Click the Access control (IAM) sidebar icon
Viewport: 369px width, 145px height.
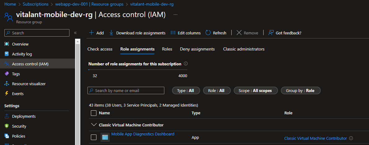(x=7, y=64)
